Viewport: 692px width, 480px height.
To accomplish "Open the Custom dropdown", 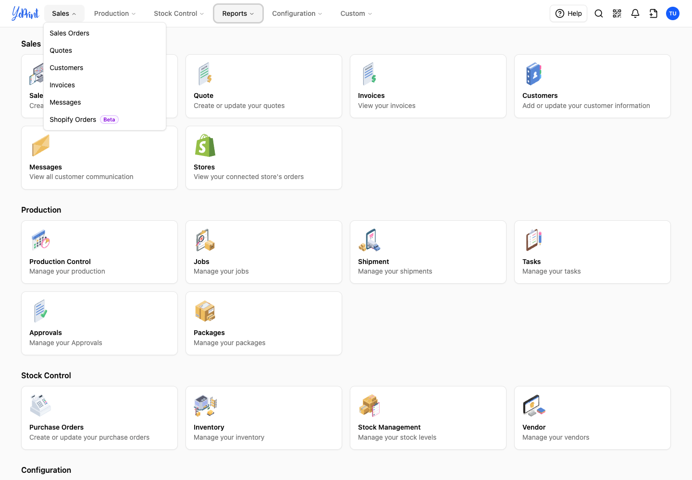I will point(356,13).
